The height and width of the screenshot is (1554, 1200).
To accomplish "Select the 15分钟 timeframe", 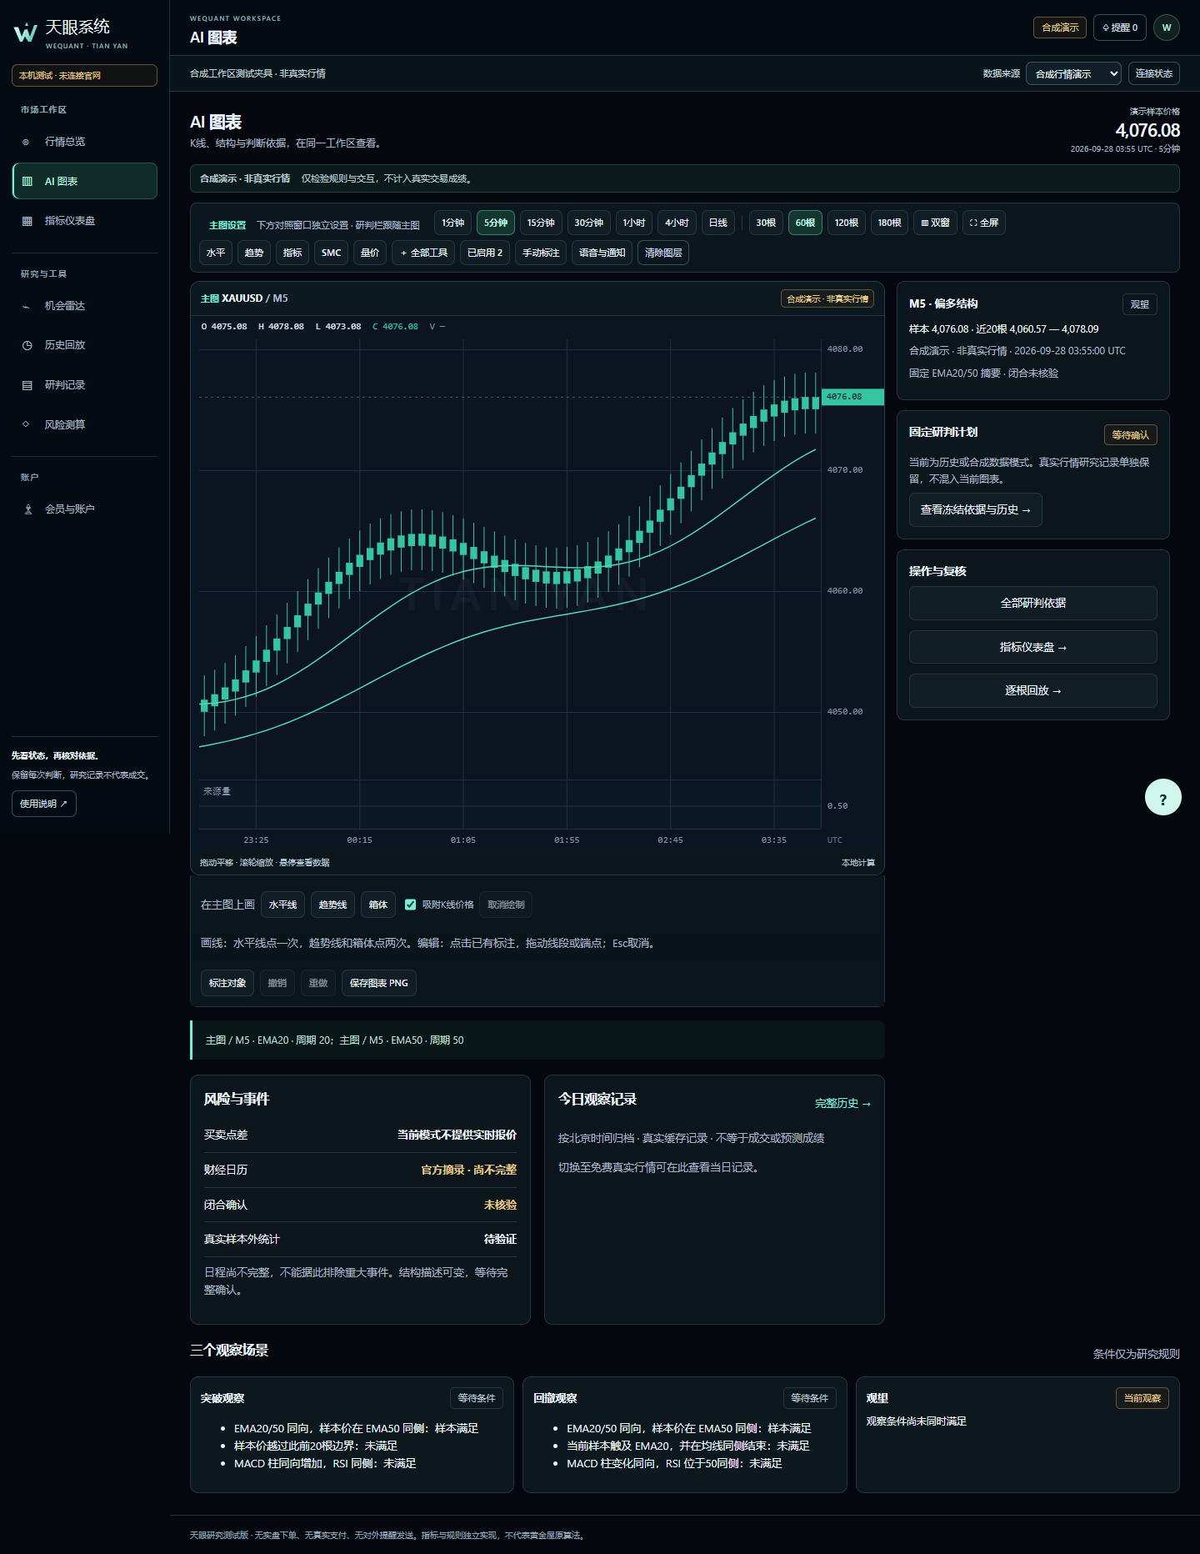I will click(541, 223).
